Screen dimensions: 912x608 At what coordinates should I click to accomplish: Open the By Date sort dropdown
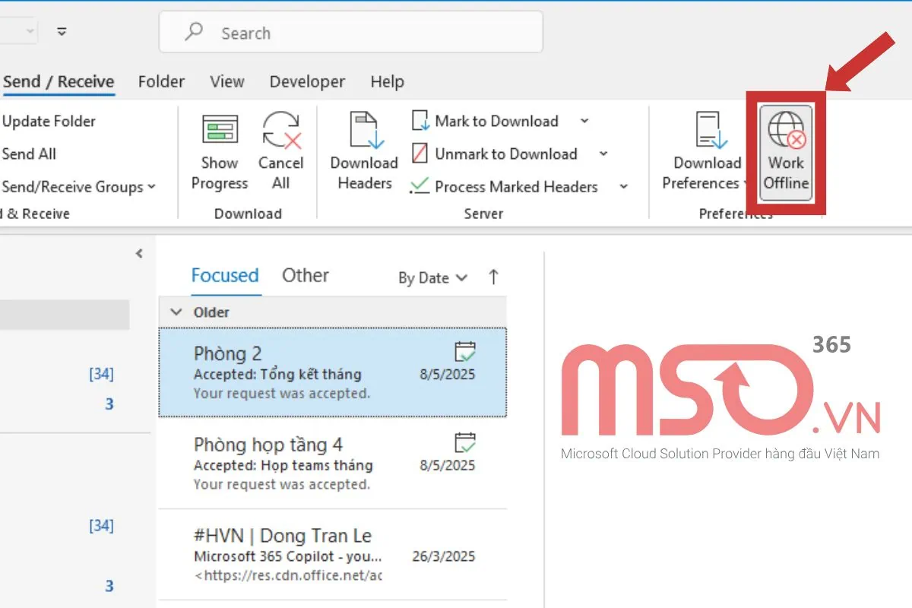[430, 278]
